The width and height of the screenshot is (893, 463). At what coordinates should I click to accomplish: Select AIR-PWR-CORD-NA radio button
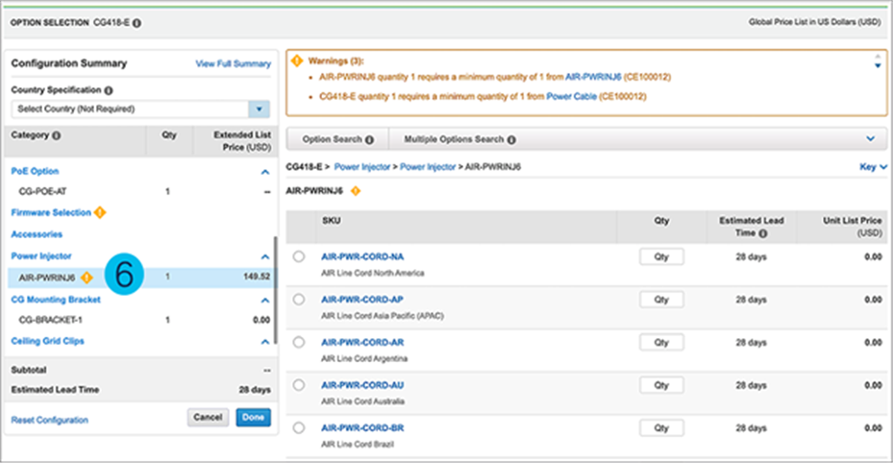click(x=298, y=256)
